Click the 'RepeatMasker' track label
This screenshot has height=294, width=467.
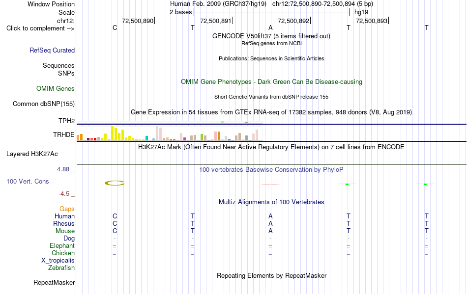(x=54, y=282)
